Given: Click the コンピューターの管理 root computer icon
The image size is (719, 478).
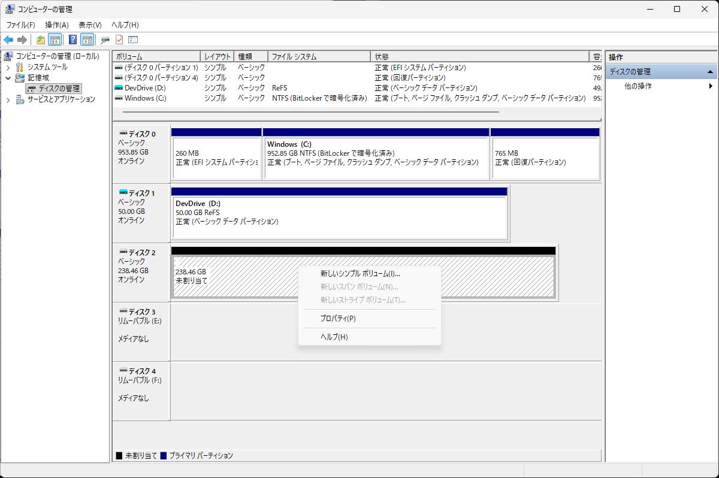Looking at the screenshot, I should 8,56.
